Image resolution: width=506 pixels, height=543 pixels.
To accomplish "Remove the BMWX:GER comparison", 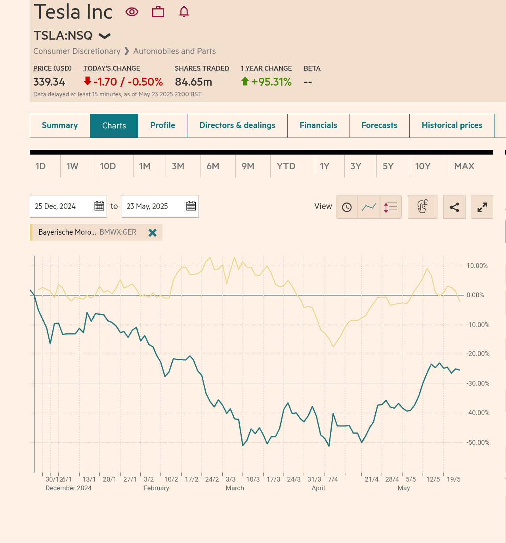I will [x=153, y=233].
